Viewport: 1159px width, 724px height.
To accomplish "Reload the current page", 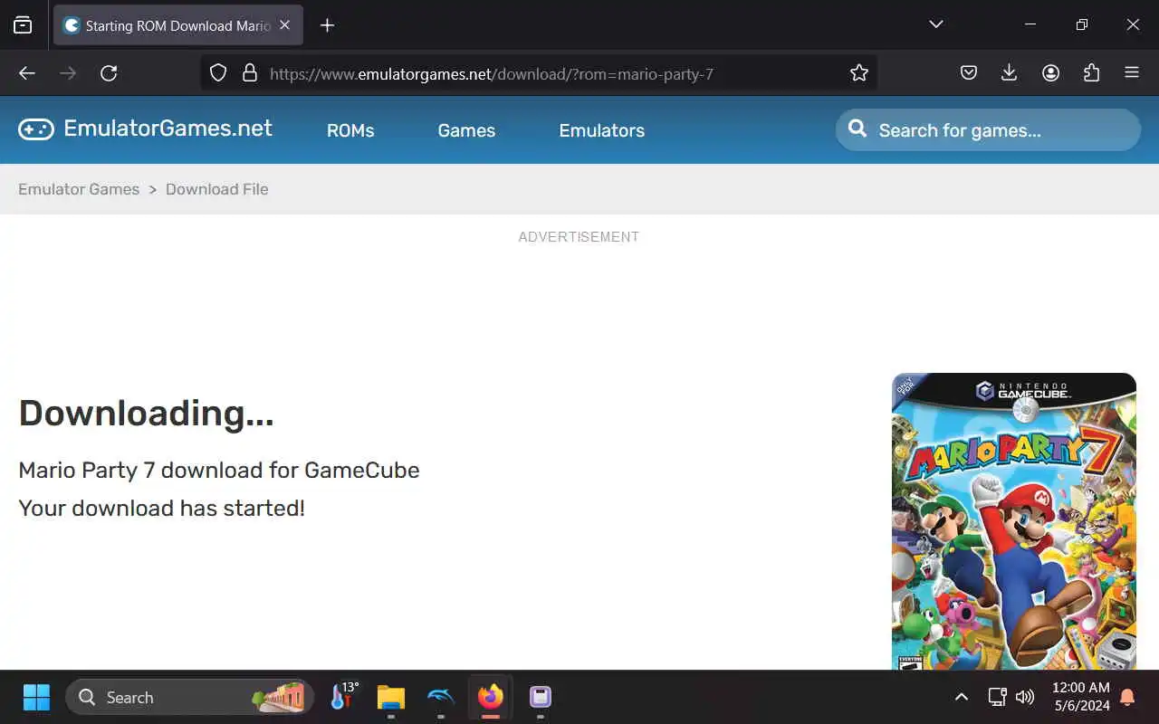I will click(x=109, y=73).
